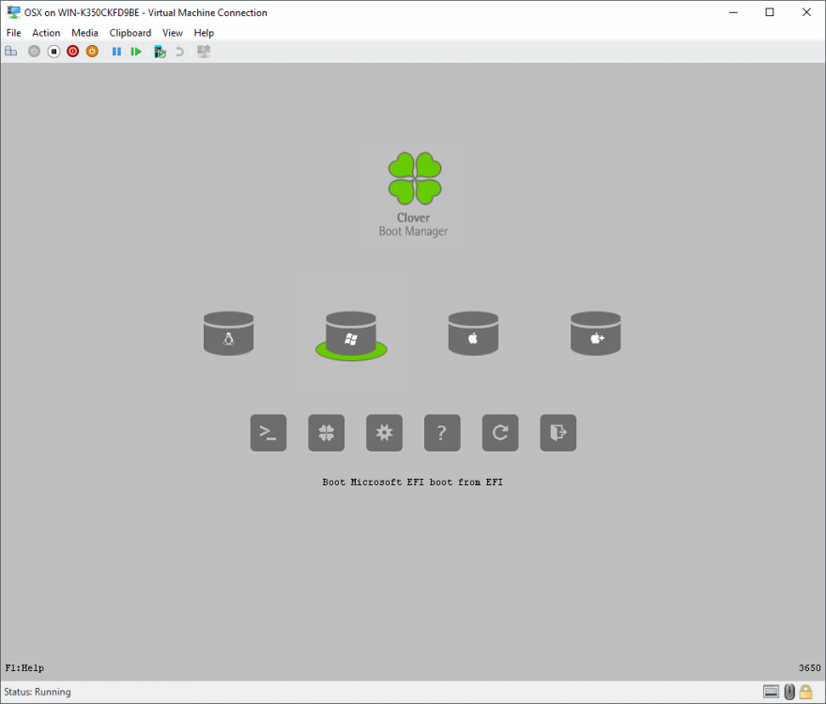Screen dimensions: 826x704
Task: Open Clover Options gear button
Action: (384, 433)
